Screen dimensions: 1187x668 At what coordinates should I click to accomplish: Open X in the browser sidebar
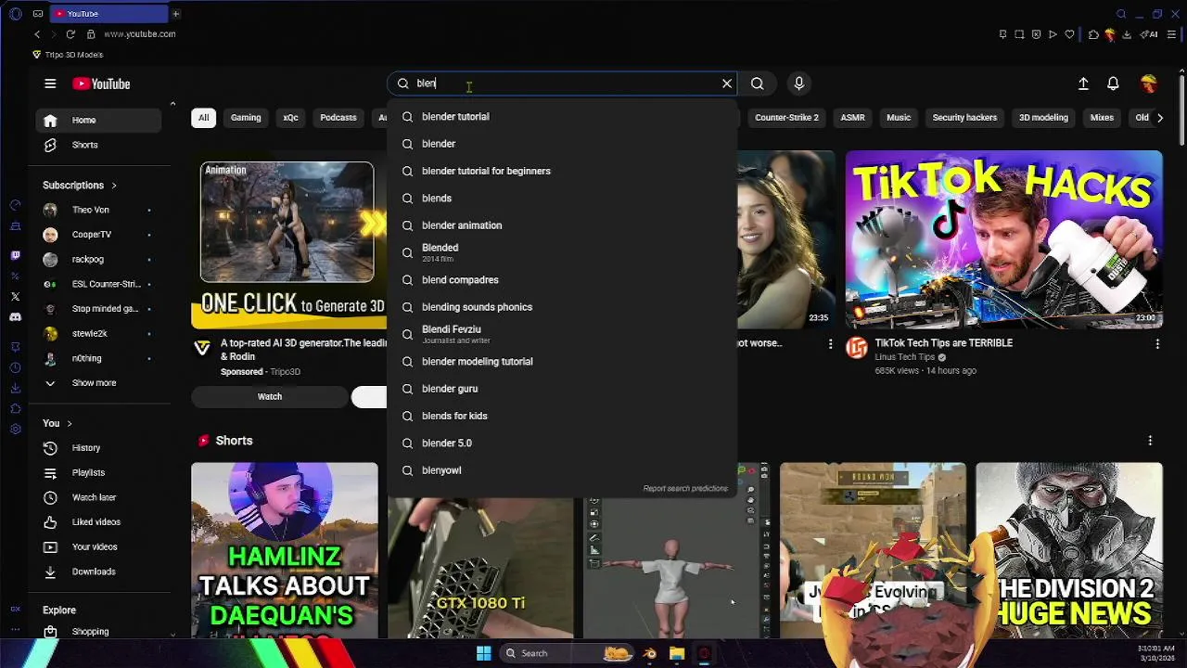click(15, 297)
